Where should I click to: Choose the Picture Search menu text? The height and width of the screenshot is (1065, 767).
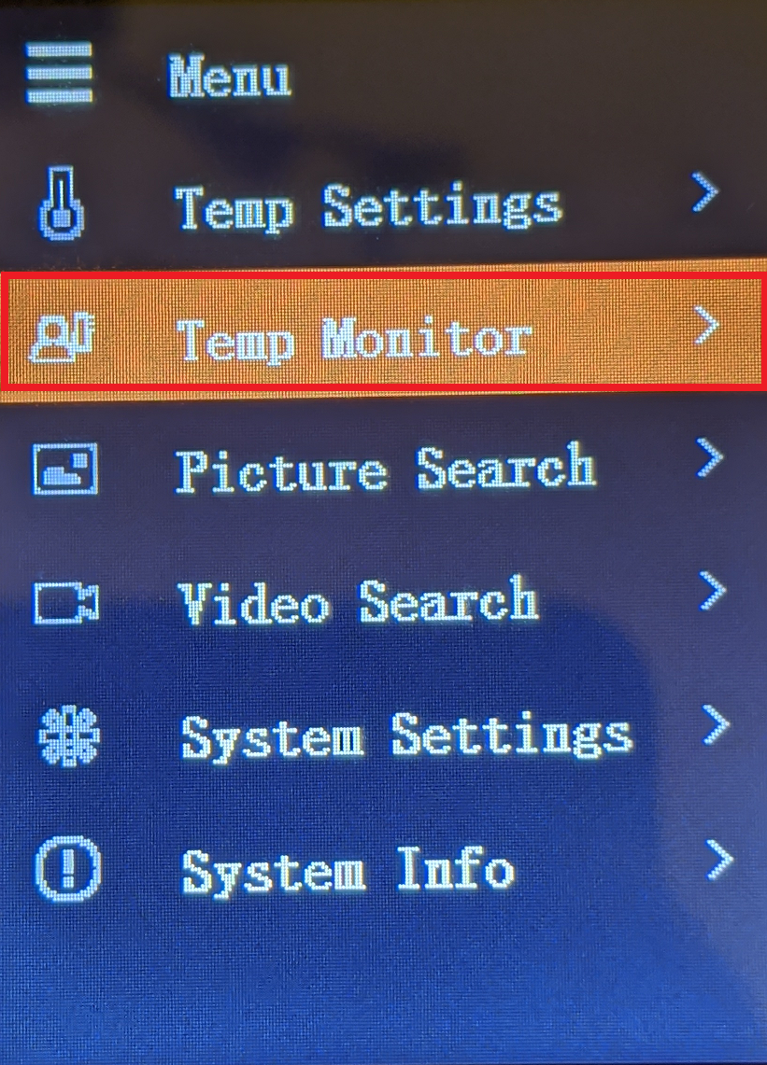click(x=386, y=469)
